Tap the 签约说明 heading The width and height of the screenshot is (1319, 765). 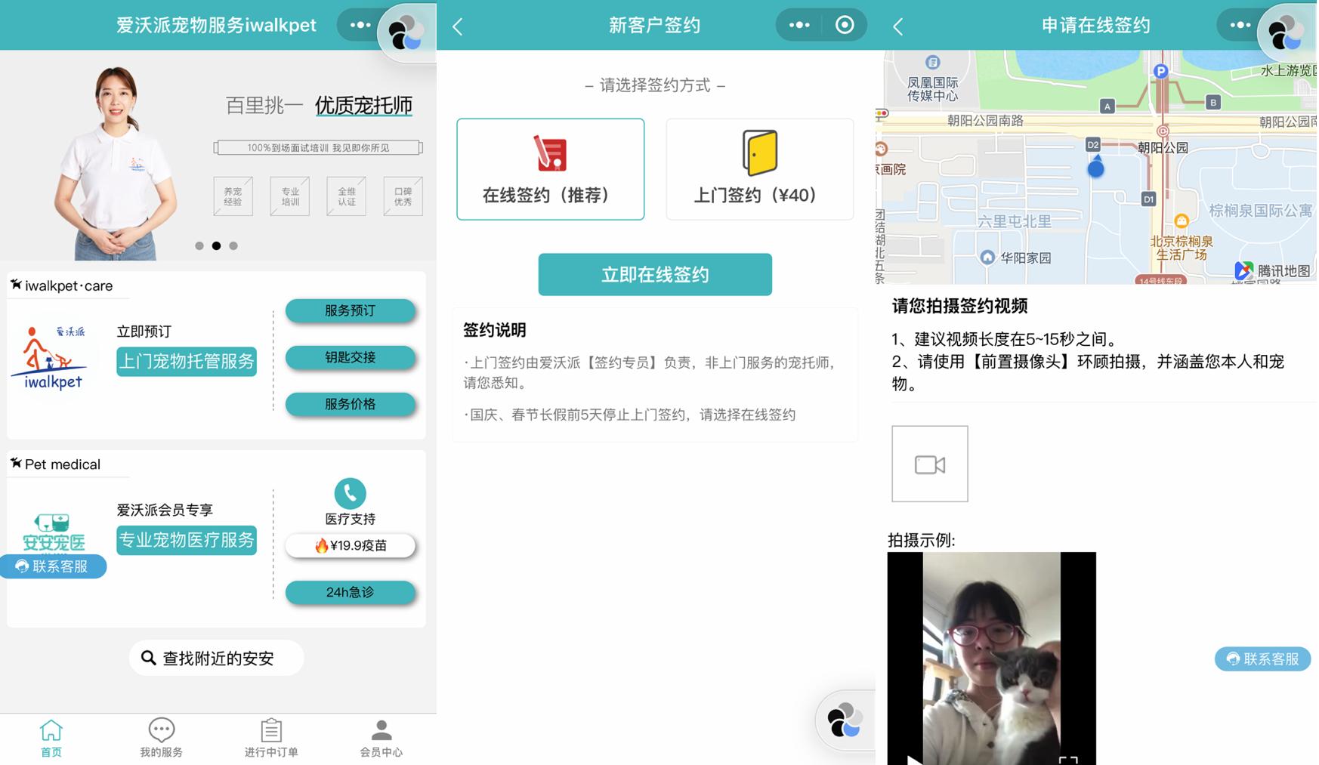pyautogui.click(x=495, y=330)
